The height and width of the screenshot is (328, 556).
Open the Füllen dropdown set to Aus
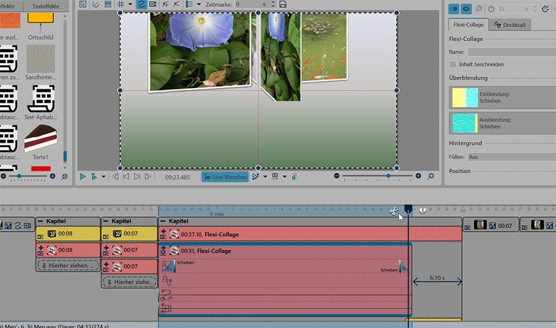tap(512, 156)
